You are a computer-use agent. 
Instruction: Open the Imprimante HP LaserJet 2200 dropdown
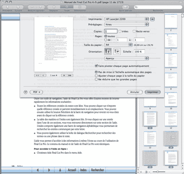[x=127, y=19]
